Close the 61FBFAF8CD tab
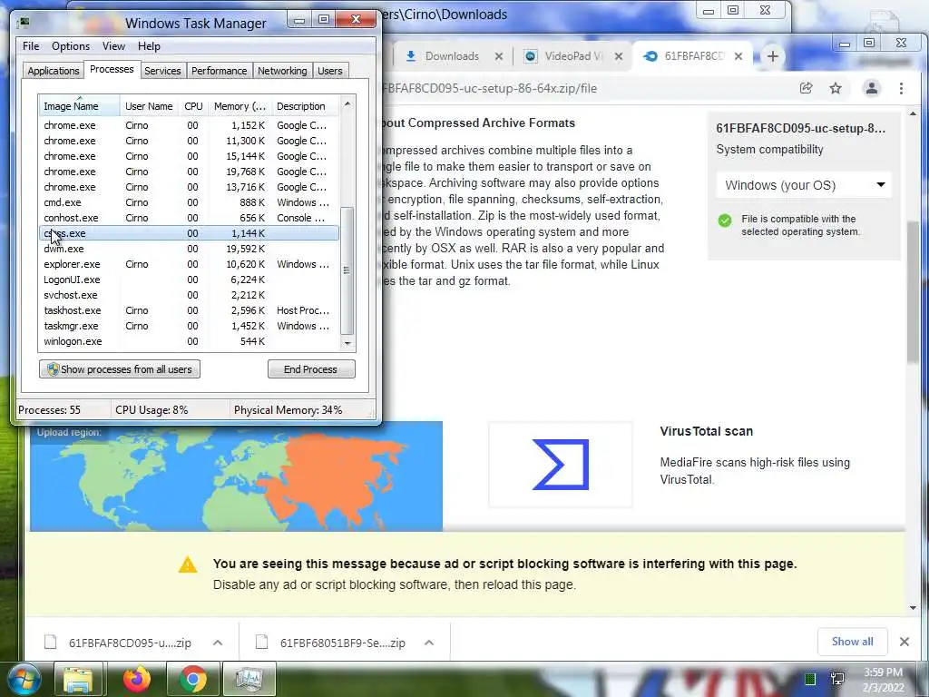929x697 pixels. click(x=738, y=56)
